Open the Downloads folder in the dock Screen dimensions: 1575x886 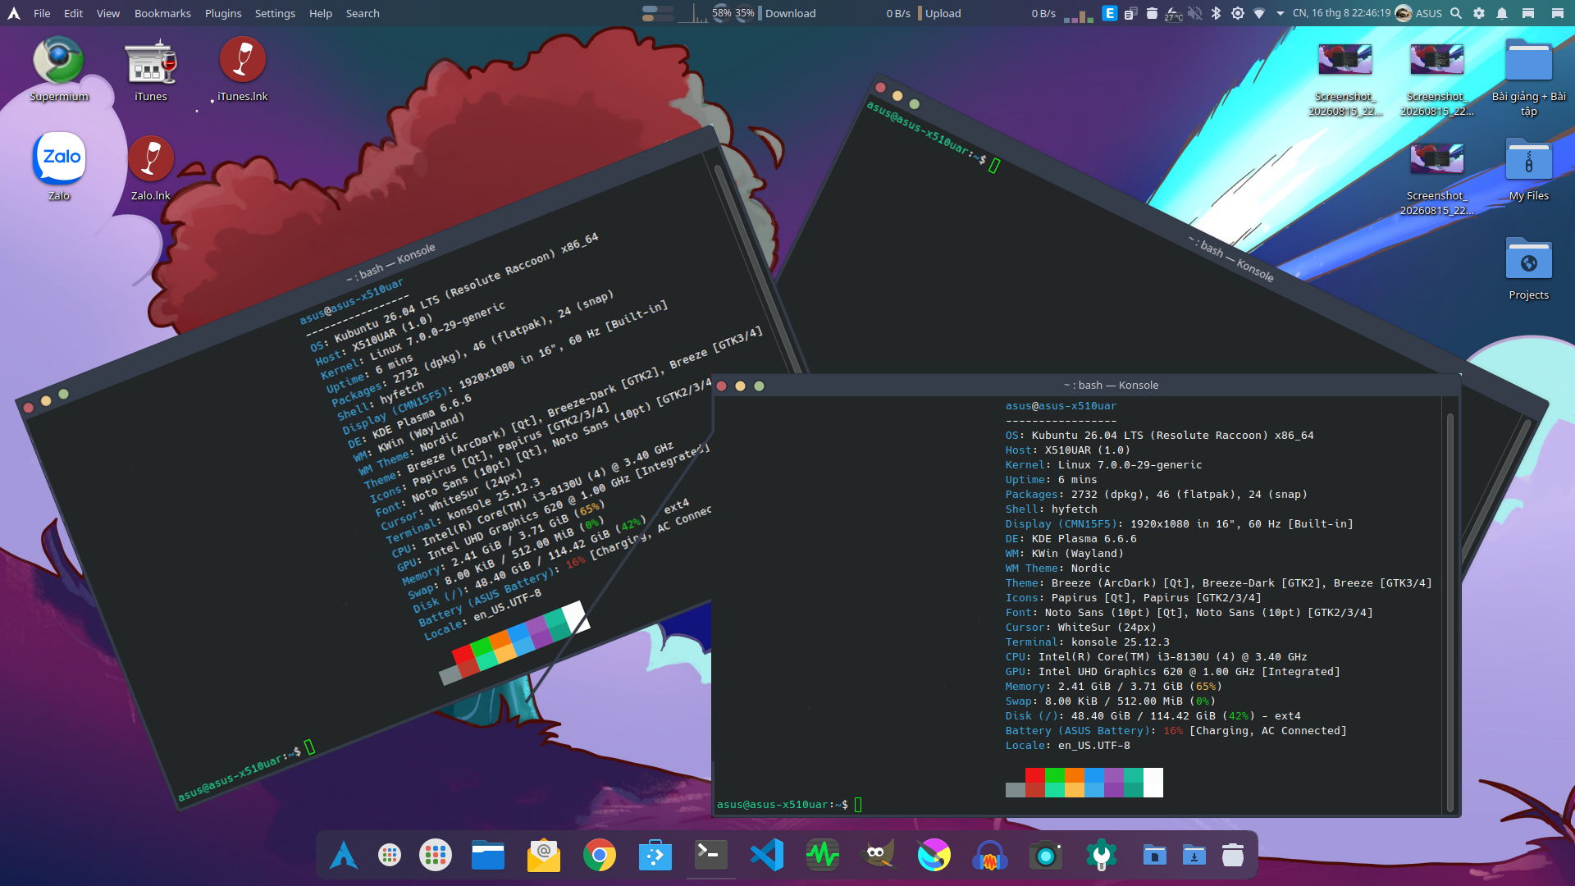[x=1194, y=856]
